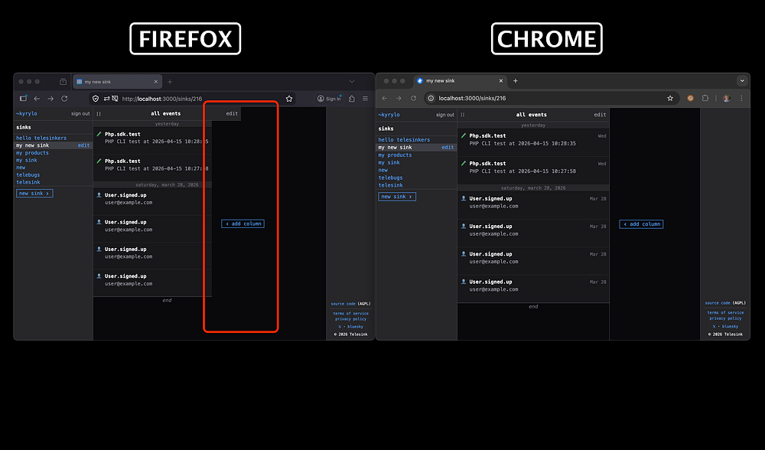Viewport: 765px width, 450px height.
Task: Open the Chrome extensions puzzle icon
Action: (705, 98)
